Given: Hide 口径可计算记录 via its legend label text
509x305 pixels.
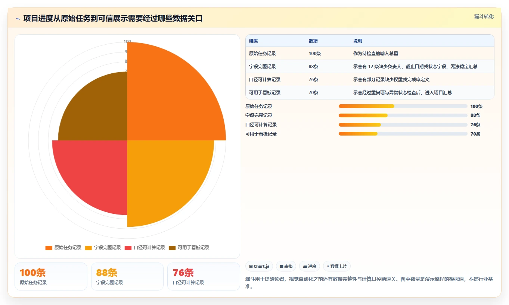Looking at the screenshot, I should (x=149, y=248).
